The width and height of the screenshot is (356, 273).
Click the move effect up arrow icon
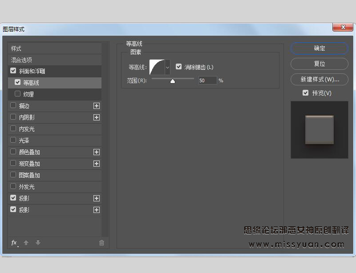26,243
